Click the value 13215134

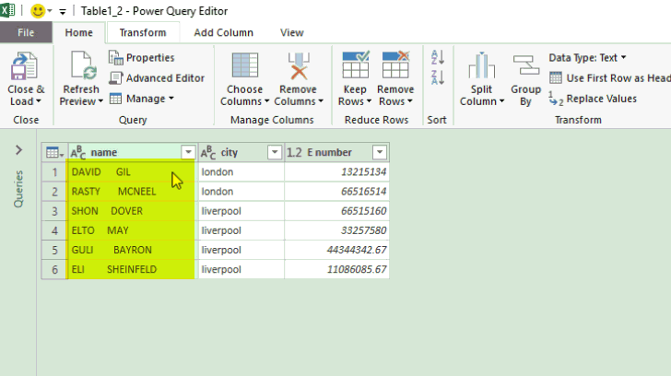(x=363, y=172)
